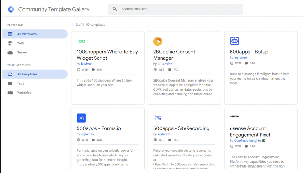
Task: Click the Tags label icon in sidebar
Action: tap(10, 84)
